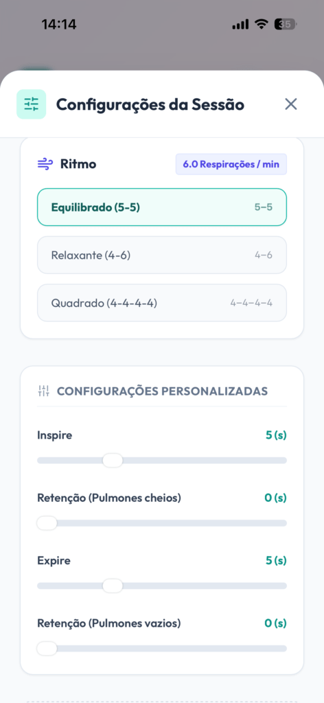Tap the 6.0 Respirações / min badge

[x=231, y=164]
